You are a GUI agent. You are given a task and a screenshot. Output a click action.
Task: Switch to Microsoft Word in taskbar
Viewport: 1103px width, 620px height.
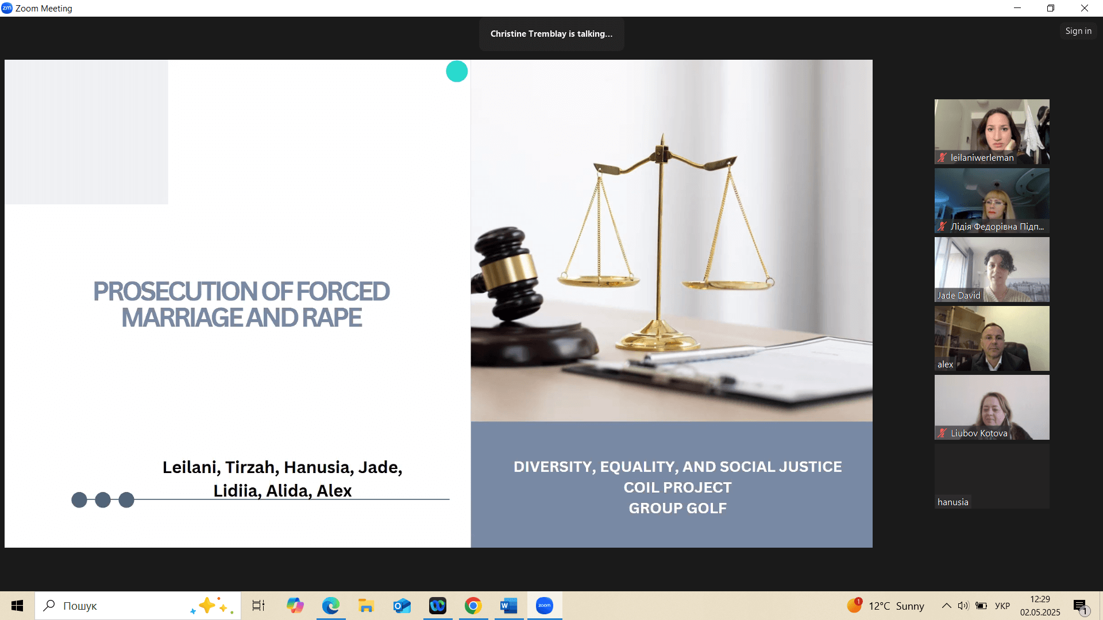(509, 606)
